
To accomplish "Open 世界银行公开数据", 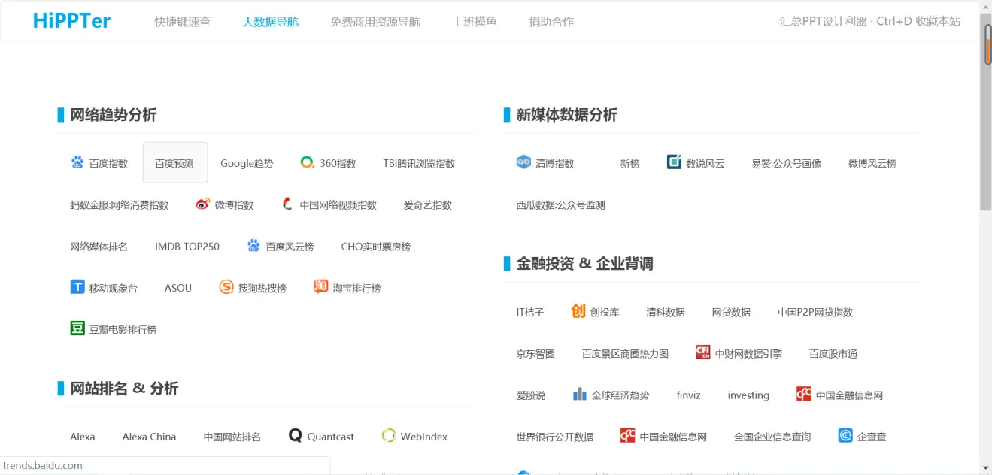I will tap(555, 436).
